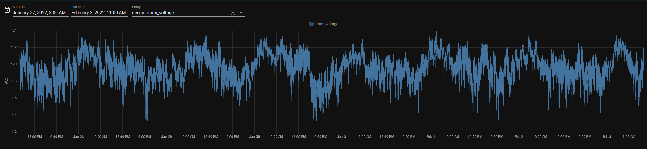Click the Feb 1 x-axis label
The height and width of the screenshot is (149, 647).
431,137
